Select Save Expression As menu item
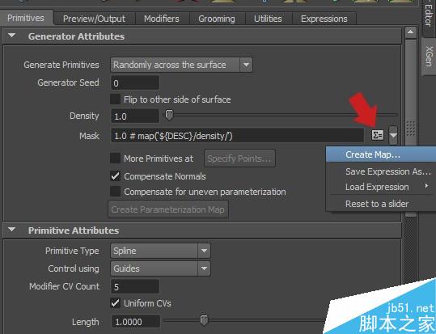The width and height of the screenshot is (436, 334). pos(381,171)
